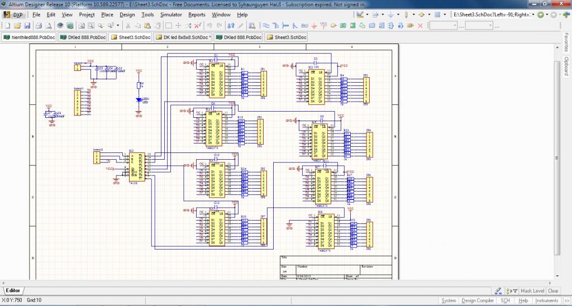Image resolution: width=572 pixels, height=306 pixels.
Task: Click the Print document icon
Action: [38, 26]
